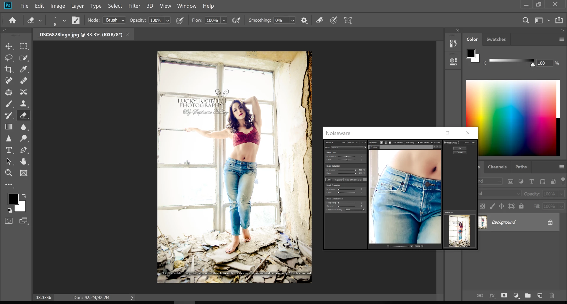Enable Accurate preview mode in Noiseware

(432, 143)
